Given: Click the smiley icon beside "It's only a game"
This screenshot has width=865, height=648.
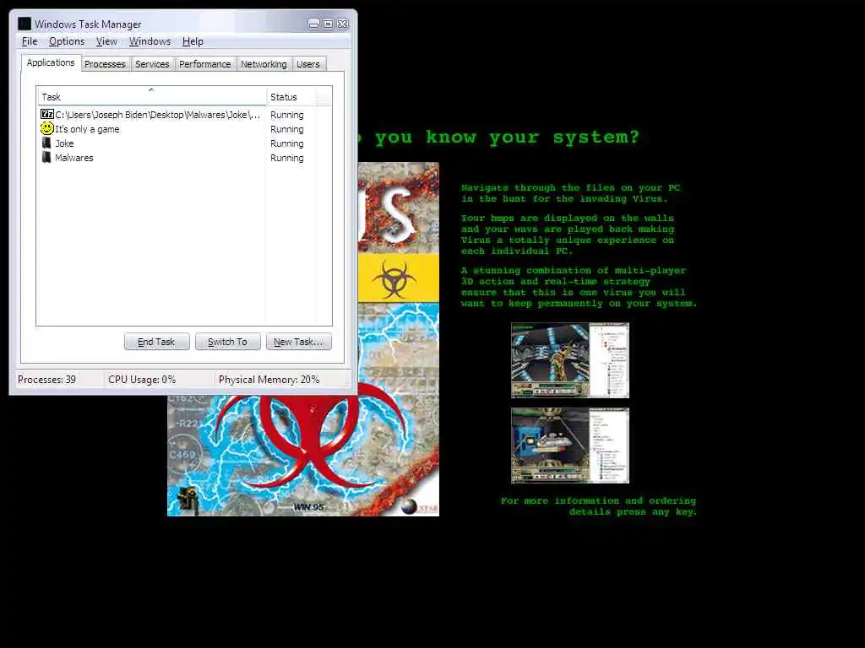Looking at the screenshot, I should (x=47, y=128).
